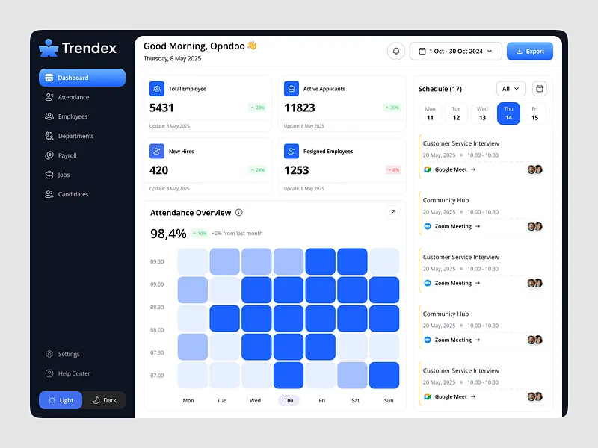Select Thursday 14 in the schedule week
This screenshot has width=598, height=448.
tap(508, 113)
